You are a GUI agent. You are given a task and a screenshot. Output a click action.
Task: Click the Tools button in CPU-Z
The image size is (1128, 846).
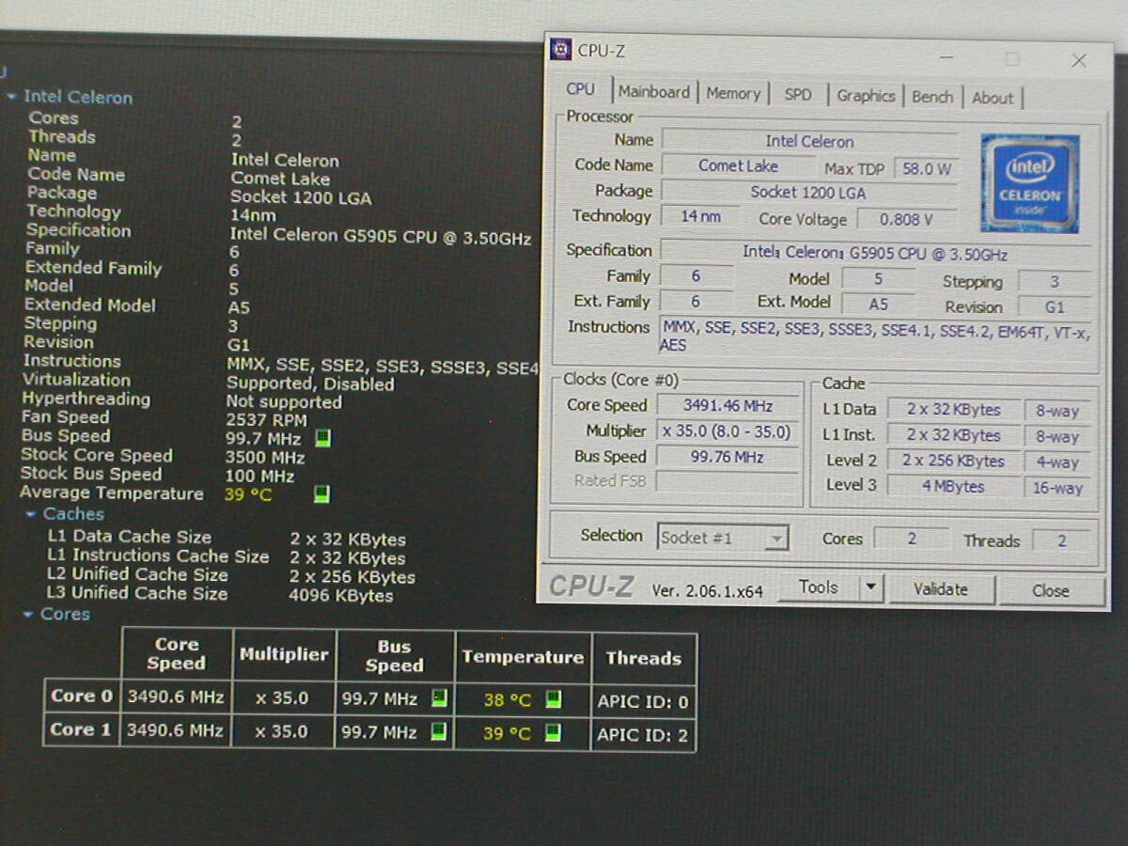(x=819, y=587)
